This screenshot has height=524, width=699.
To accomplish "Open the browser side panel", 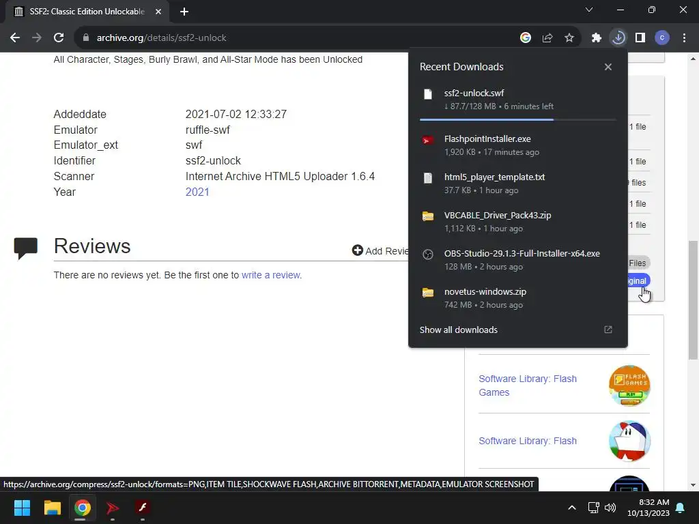I will (x=640, y=38).
